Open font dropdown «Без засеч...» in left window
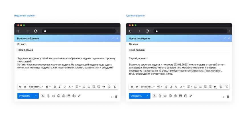The height and width of the screenshot is (114, 248). click(36, 87)
